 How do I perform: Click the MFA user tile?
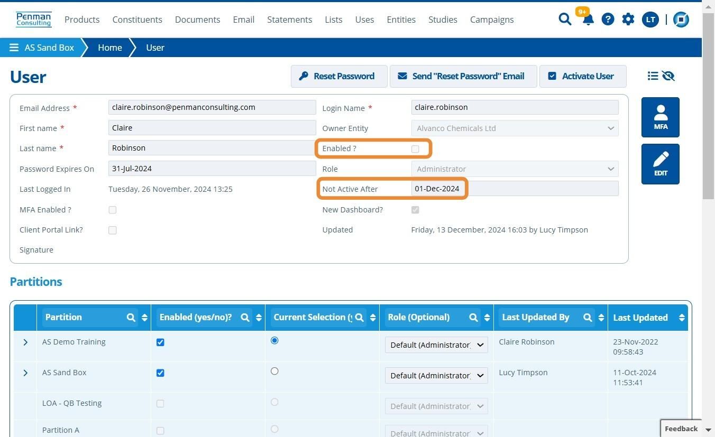click(661, 117)
